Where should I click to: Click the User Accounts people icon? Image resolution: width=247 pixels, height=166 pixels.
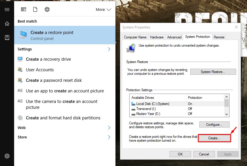pos(20,70)
